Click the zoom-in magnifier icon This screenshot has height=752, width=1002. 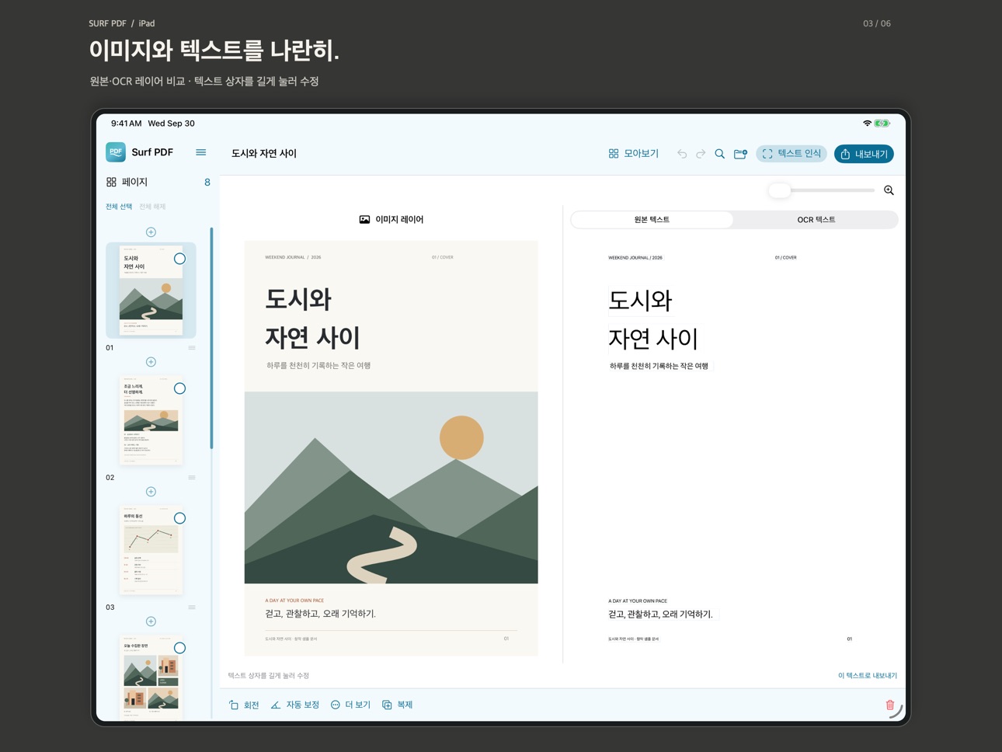click(889, 190)
